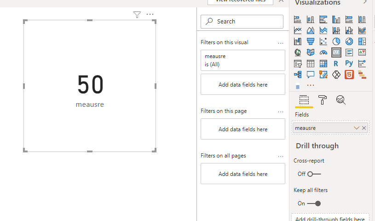Select the clustered column chart visual

(336, 19)
